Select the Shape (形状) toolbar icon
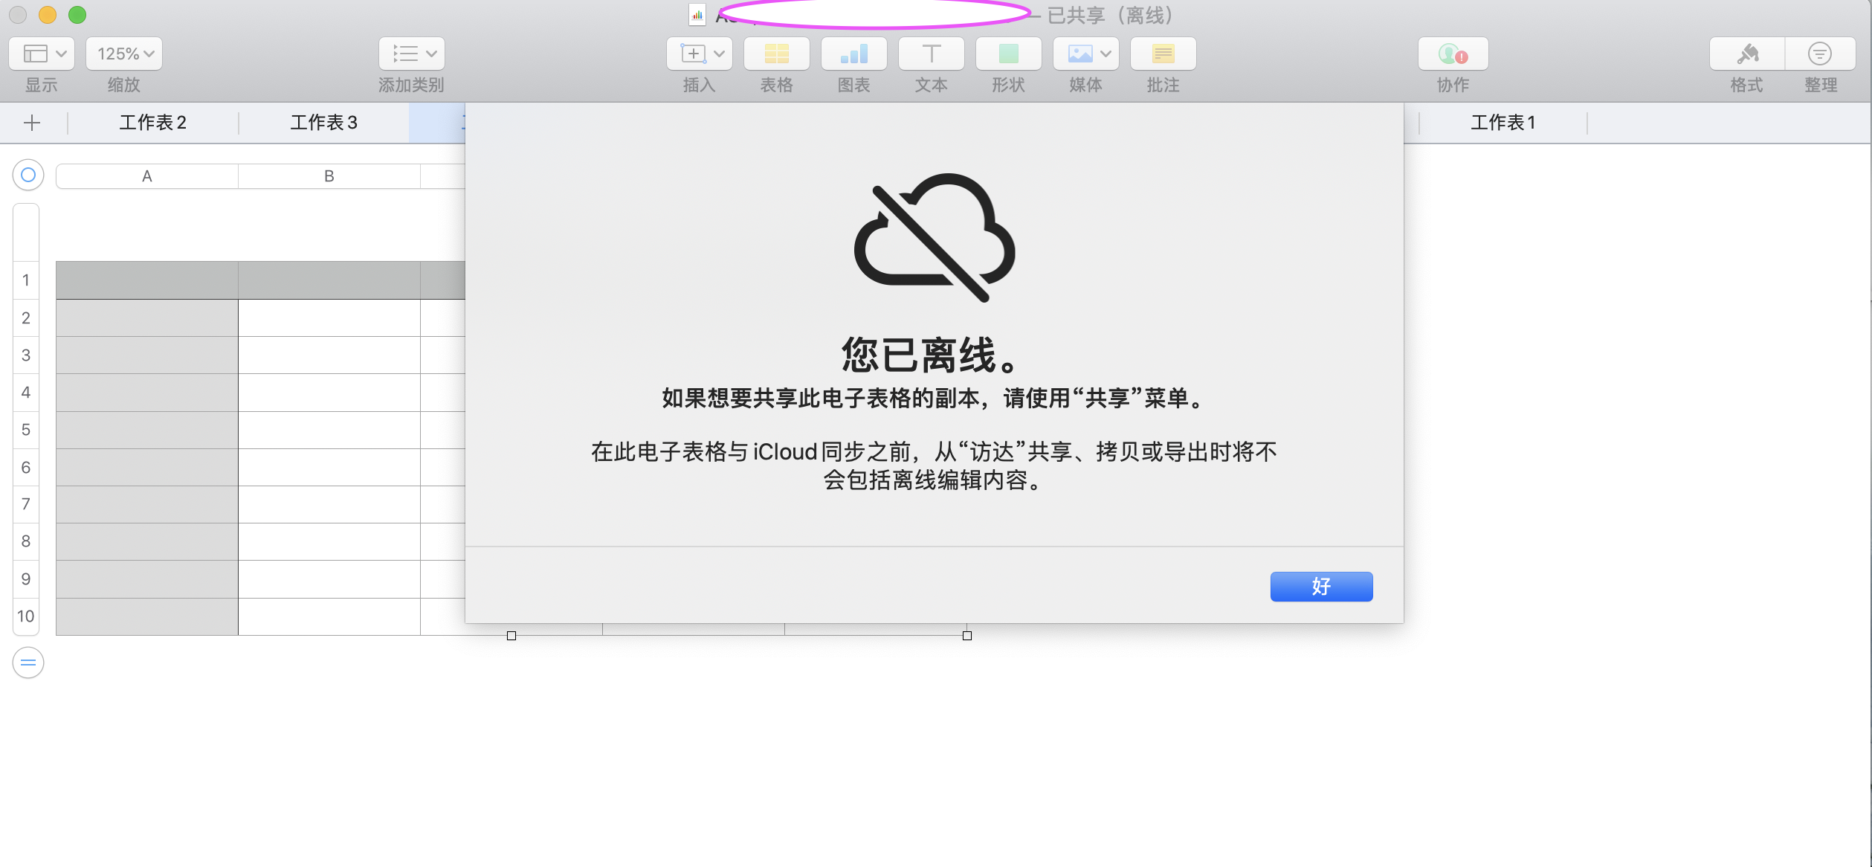This screenshot has width=1872, height=867. click(x=1008, y=54)
